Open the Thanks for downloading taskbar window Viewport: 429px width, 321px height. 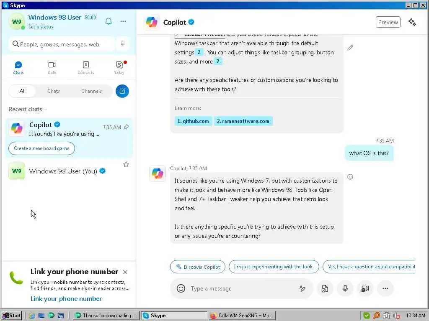point(106,315)
